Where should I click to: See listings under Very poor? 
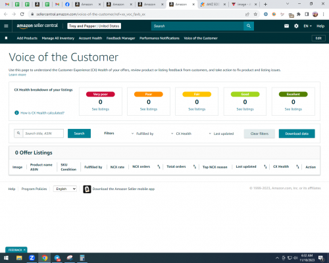pos(101,109)
